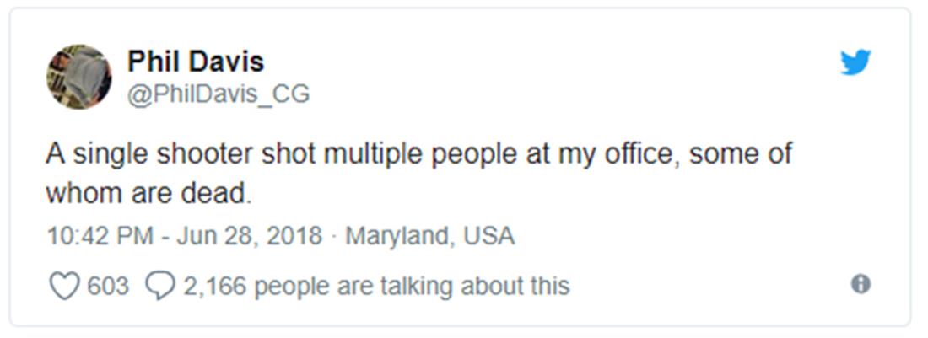Like the tweet with the heart icon
Screen dimensions: 928x338
point(63,287)
